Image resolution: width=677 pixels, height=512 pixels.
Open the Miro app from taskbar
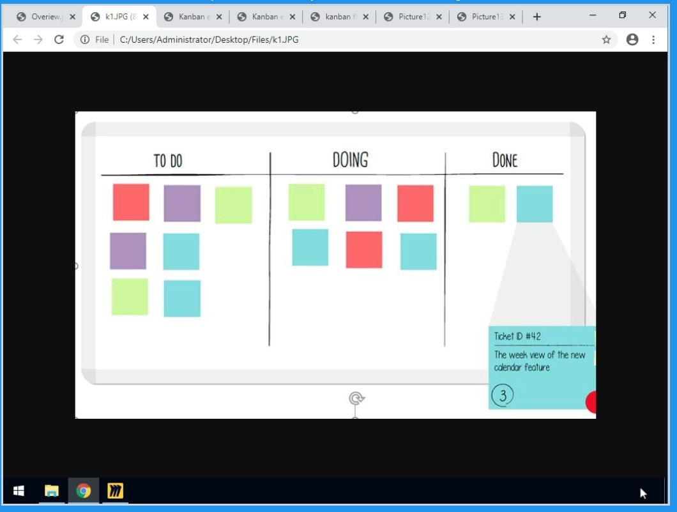point(115,491)
